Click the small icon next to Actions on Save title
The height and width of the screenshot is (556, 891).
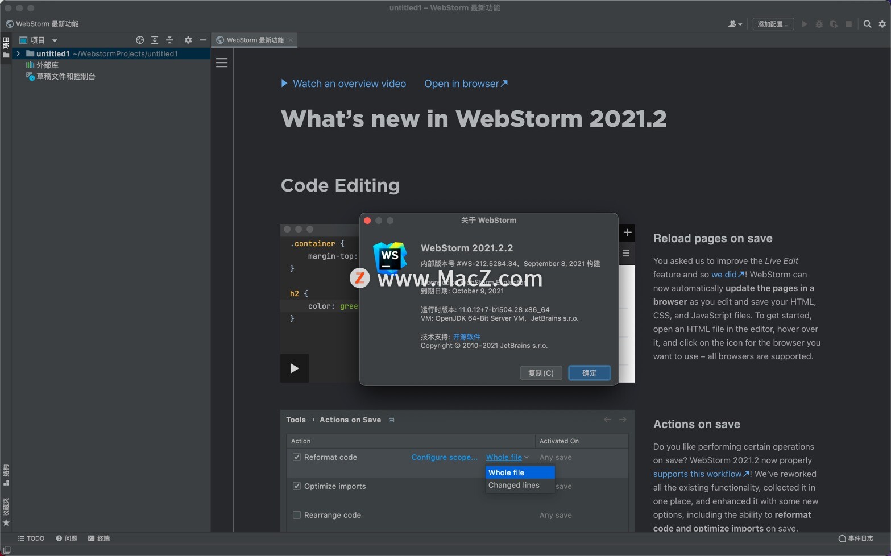(x=391, y=420)
